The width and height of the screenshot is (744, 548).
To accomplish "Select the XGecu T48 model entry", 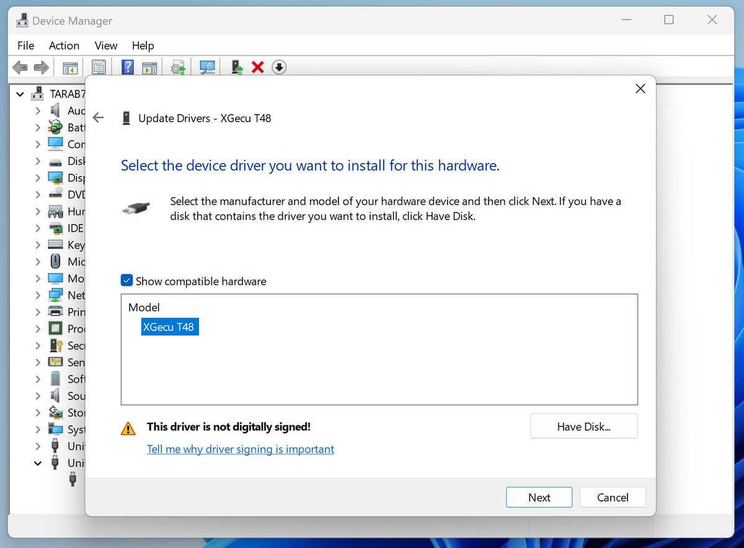I will (170, 327).
